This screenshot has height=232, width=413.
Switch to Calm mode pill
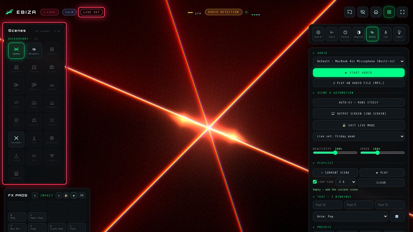click(x=69, y=12)
